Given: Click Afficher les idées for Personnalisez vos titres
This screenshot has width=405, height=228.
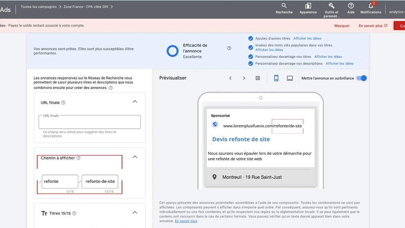Looking at the screenshot, I should point(328,57).
